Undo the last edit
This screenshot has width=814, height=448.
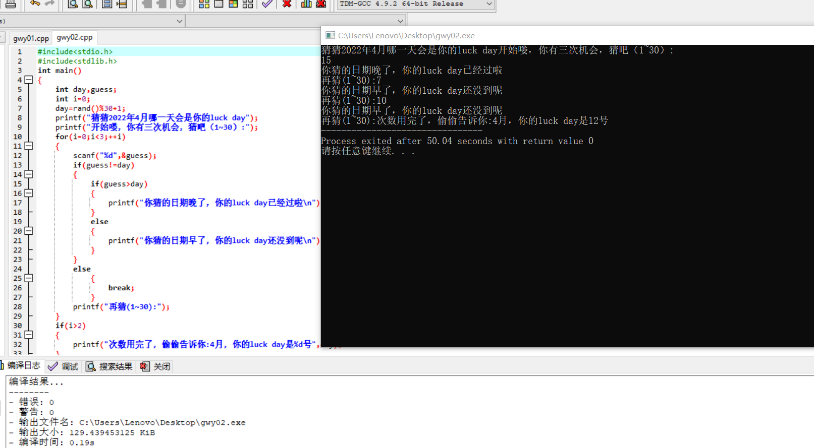click(35, 4)
